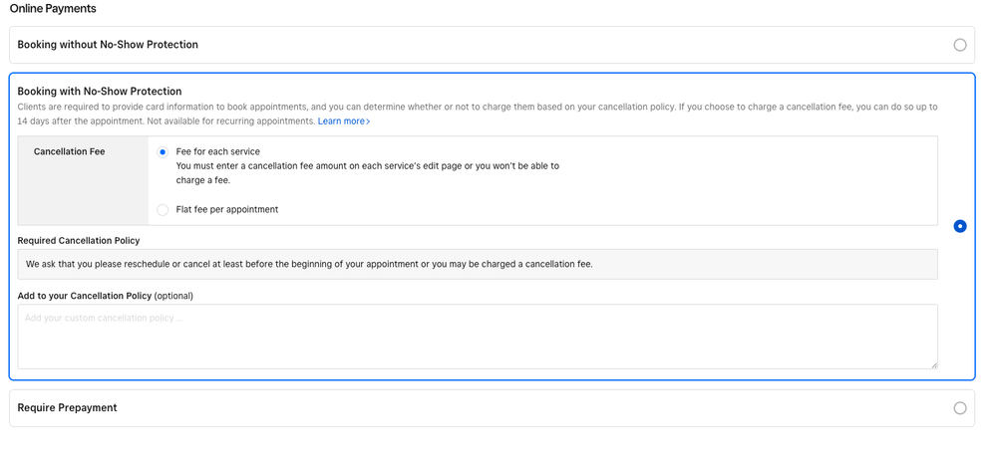996x466 pixels.
Task: Click the Require Prepayment title
Action: click(x=68, y=408)
